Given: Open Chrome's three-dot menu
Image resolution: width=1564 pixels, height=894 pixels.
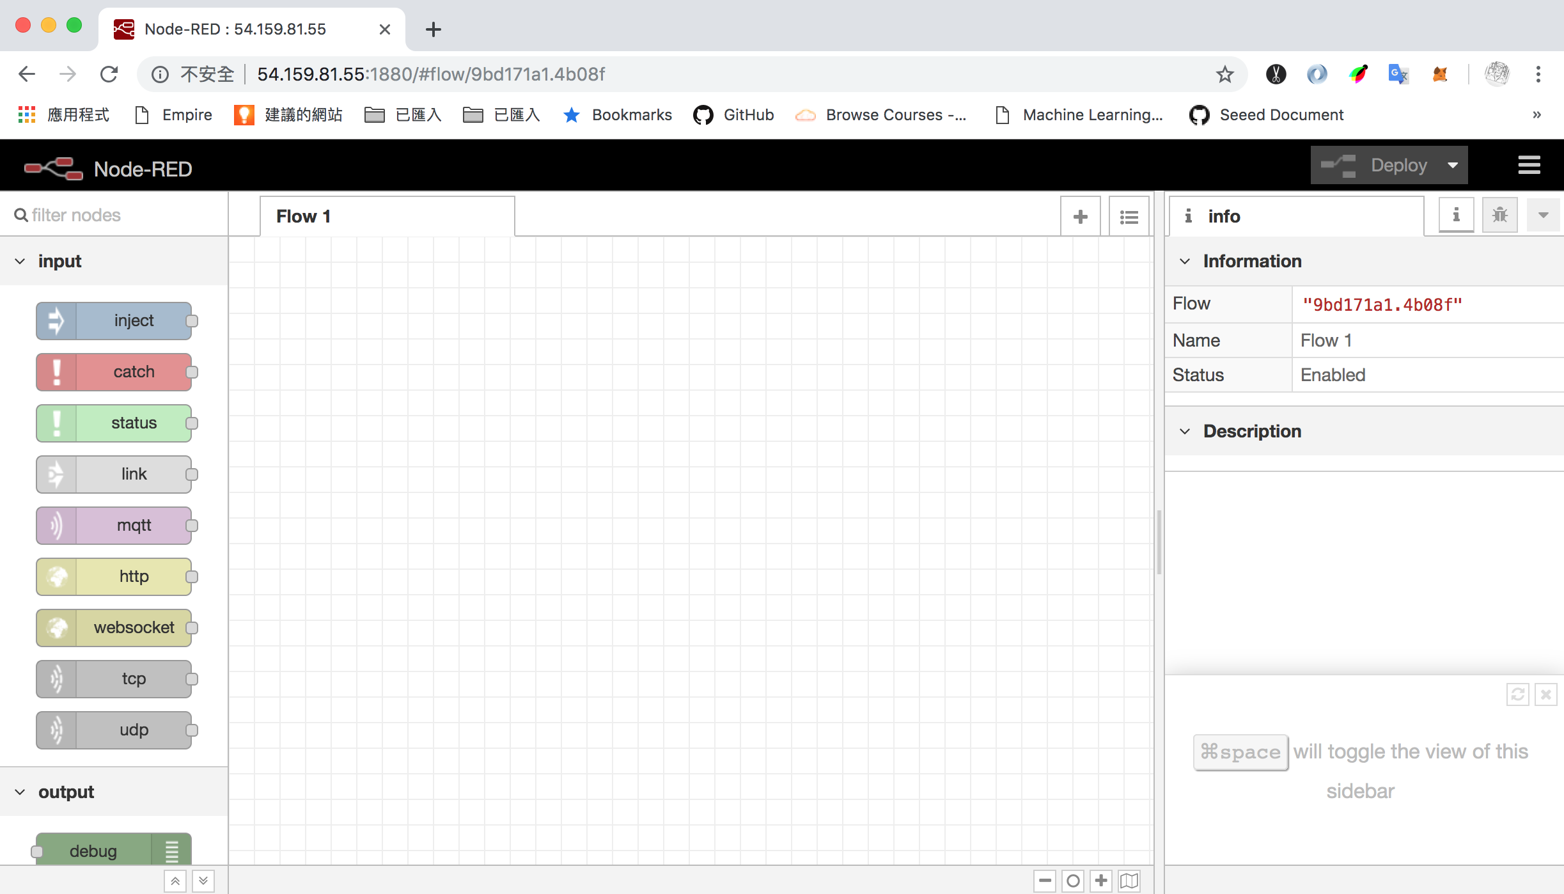Looking at the screenshot, I should tap(1538, 74).
